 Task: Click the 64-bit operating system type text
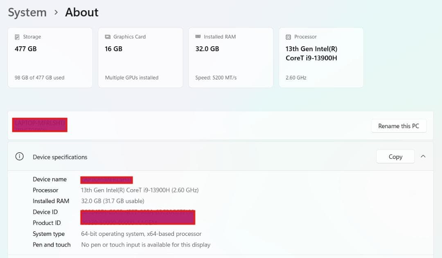tap(141, 234)
